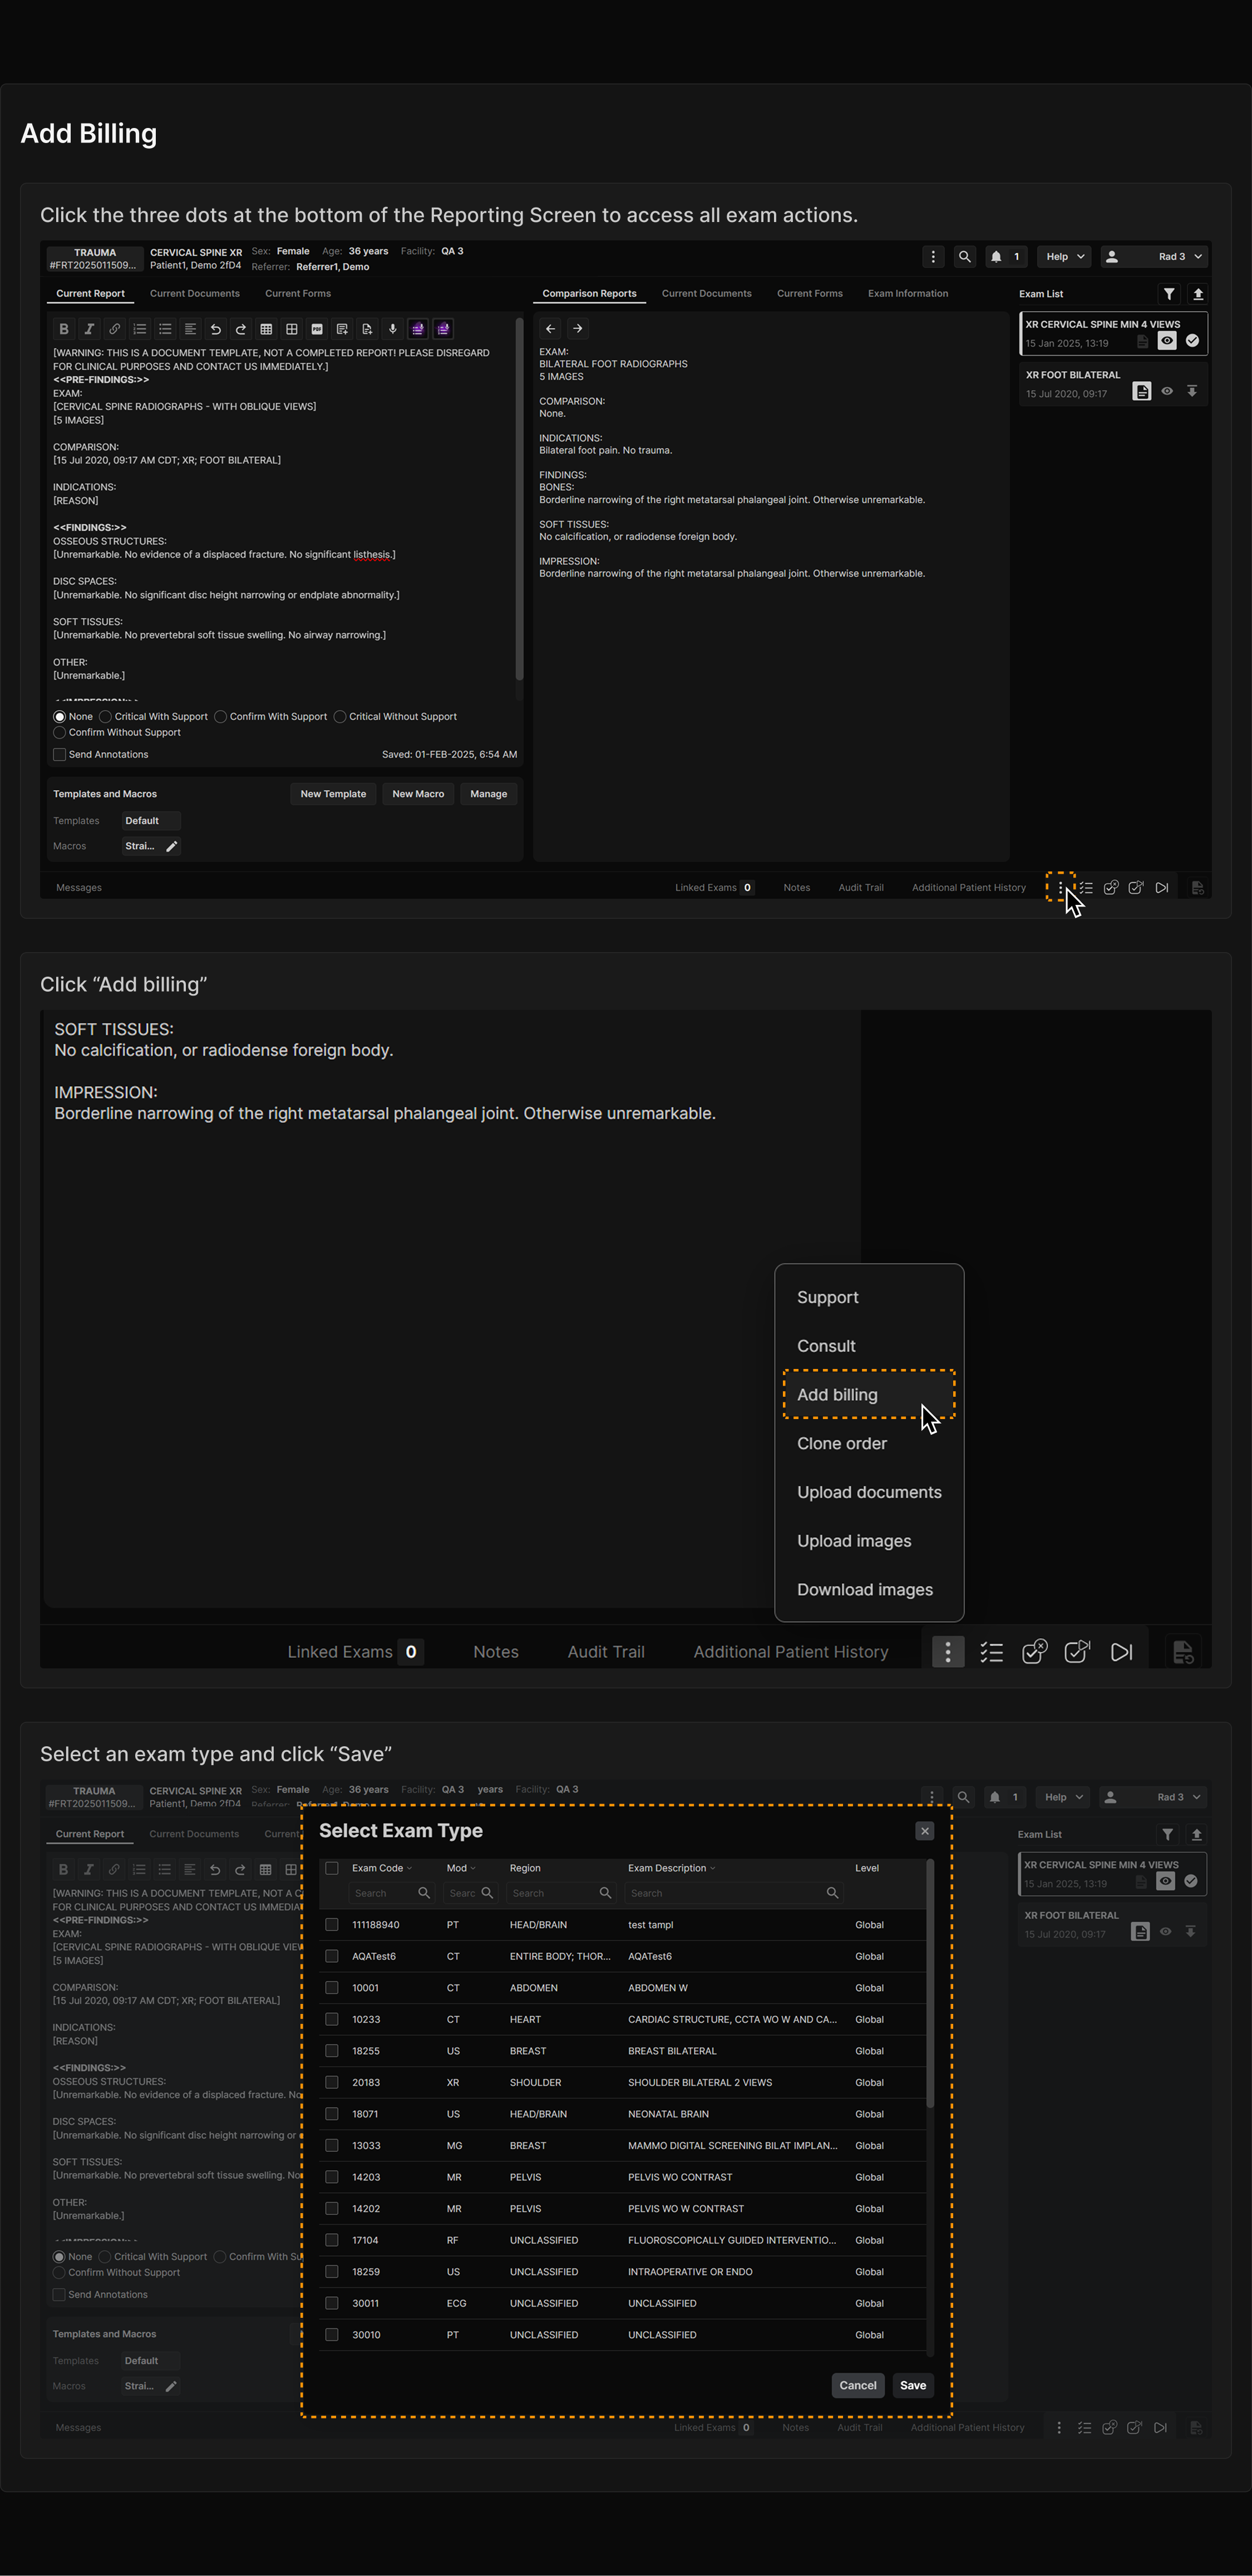Select first screenshot's Confirm With Support radio
The width and height of the screenshot is (1252, 2576).
(x=220, y=717)
